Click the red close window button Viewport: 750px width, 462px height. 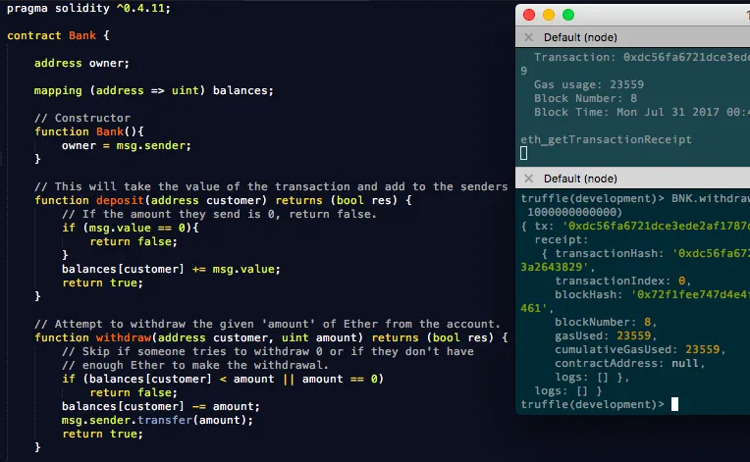(x=528, y=15)
